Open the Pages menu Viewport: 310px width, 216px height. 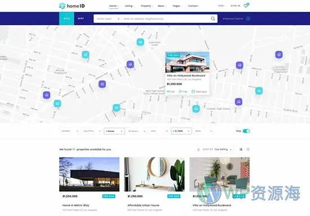click(177, 6)
